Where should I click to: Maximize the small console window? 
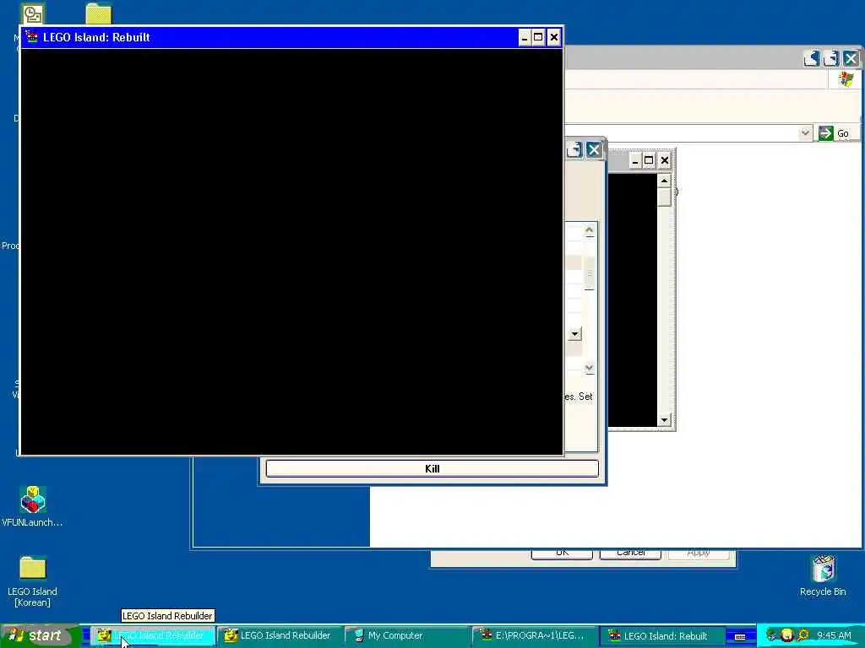coord(650,160)
